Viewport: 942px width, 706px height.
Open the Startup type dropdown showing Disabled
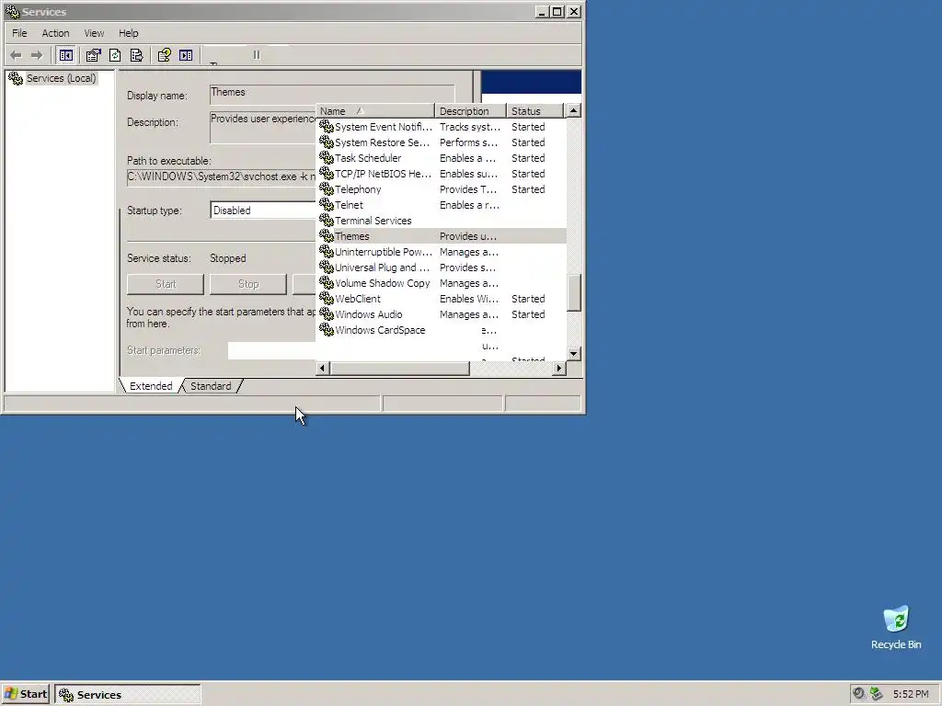(x=262, y=211)
